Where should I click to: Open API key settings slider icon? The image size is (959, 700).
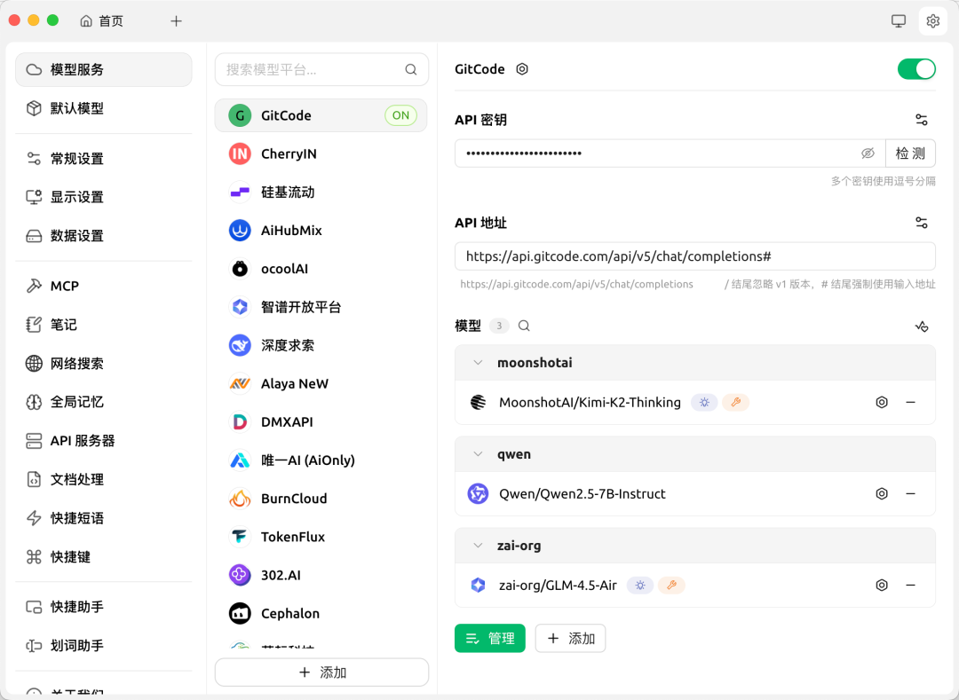(921, 120)
